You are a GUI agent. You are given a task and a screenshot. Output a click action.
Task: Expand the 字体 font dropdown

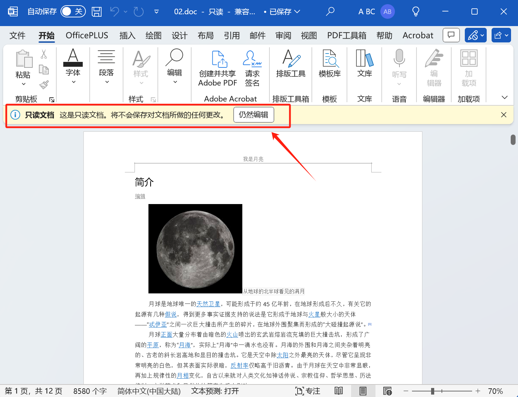[73, 81]
